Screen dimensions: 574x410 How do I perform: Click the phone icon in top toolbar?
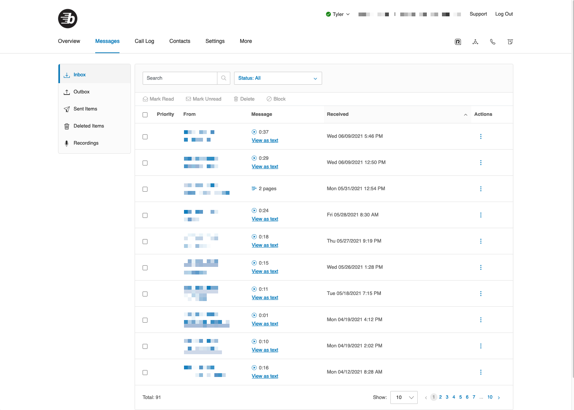[x=492, y=42]
